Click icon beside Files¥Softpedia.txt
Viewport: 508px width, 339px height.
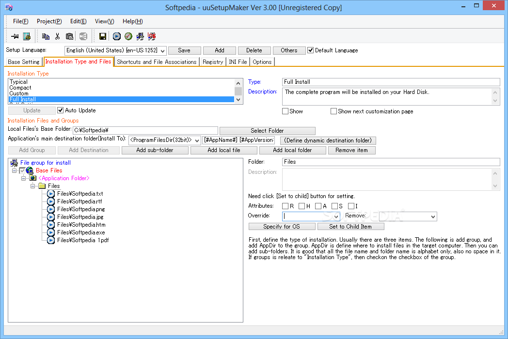point(51,194)
